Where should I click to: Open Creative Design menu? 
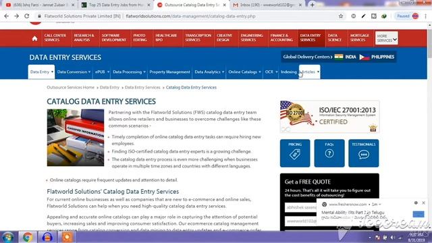[224, 38]
